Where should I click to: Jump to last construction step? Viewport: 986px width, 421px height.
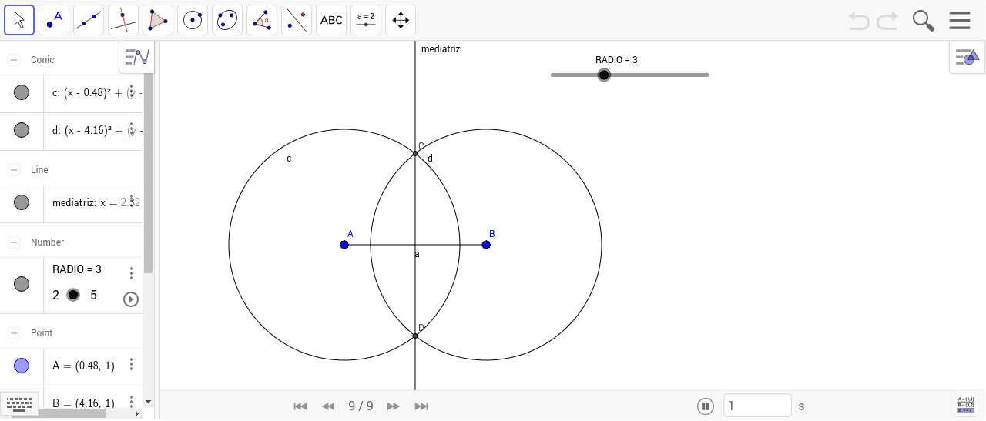(421, 406)
